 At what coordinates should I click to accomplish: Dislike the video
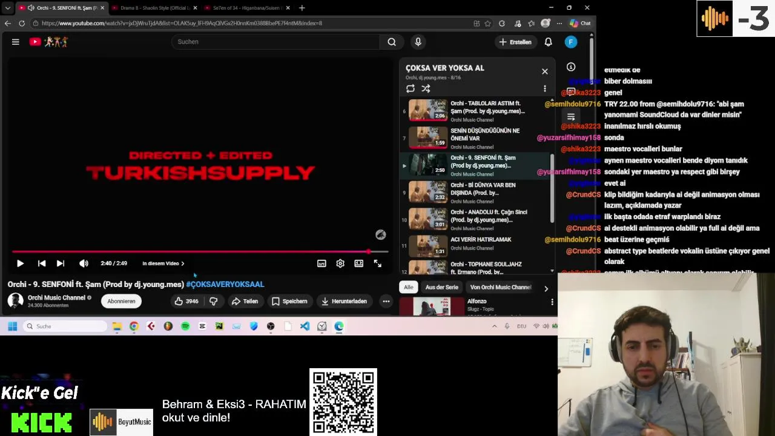pos(213,301)
